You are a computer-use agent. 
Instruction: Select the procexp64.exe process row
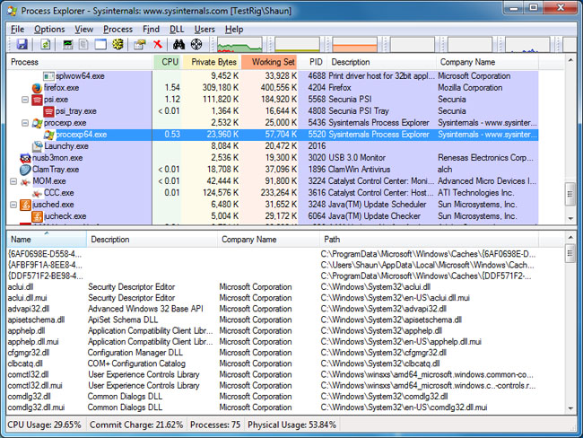tap(272, 135)
